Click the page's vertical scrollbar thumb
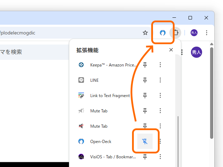 (x=212, y=93)
